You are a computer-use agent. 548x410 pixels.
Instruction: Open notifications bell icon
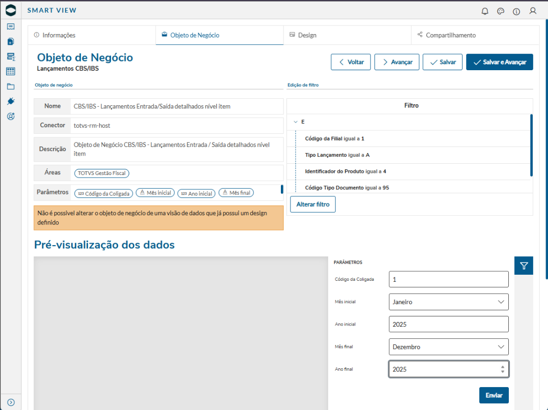point(485,11)
